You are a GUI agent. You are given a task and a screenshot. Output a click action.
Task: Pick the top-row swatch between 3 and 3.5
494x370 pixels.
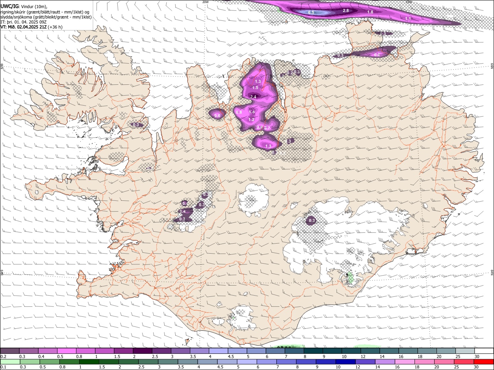coord(180,351)
